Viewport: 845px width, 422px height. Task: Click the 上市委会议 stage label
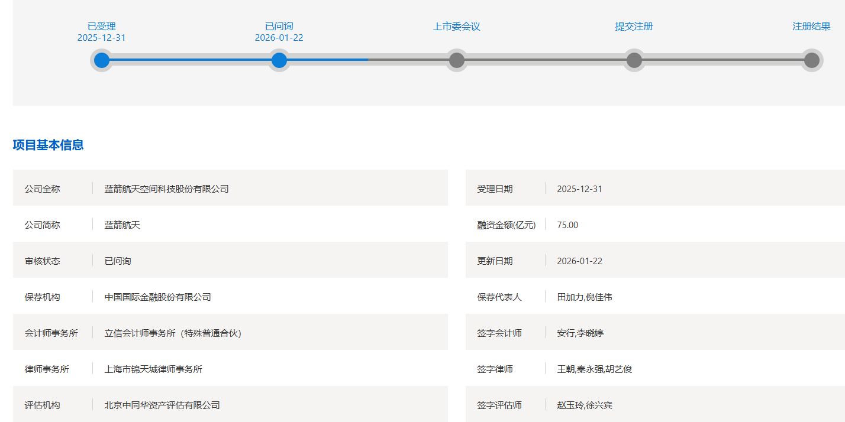456,25
